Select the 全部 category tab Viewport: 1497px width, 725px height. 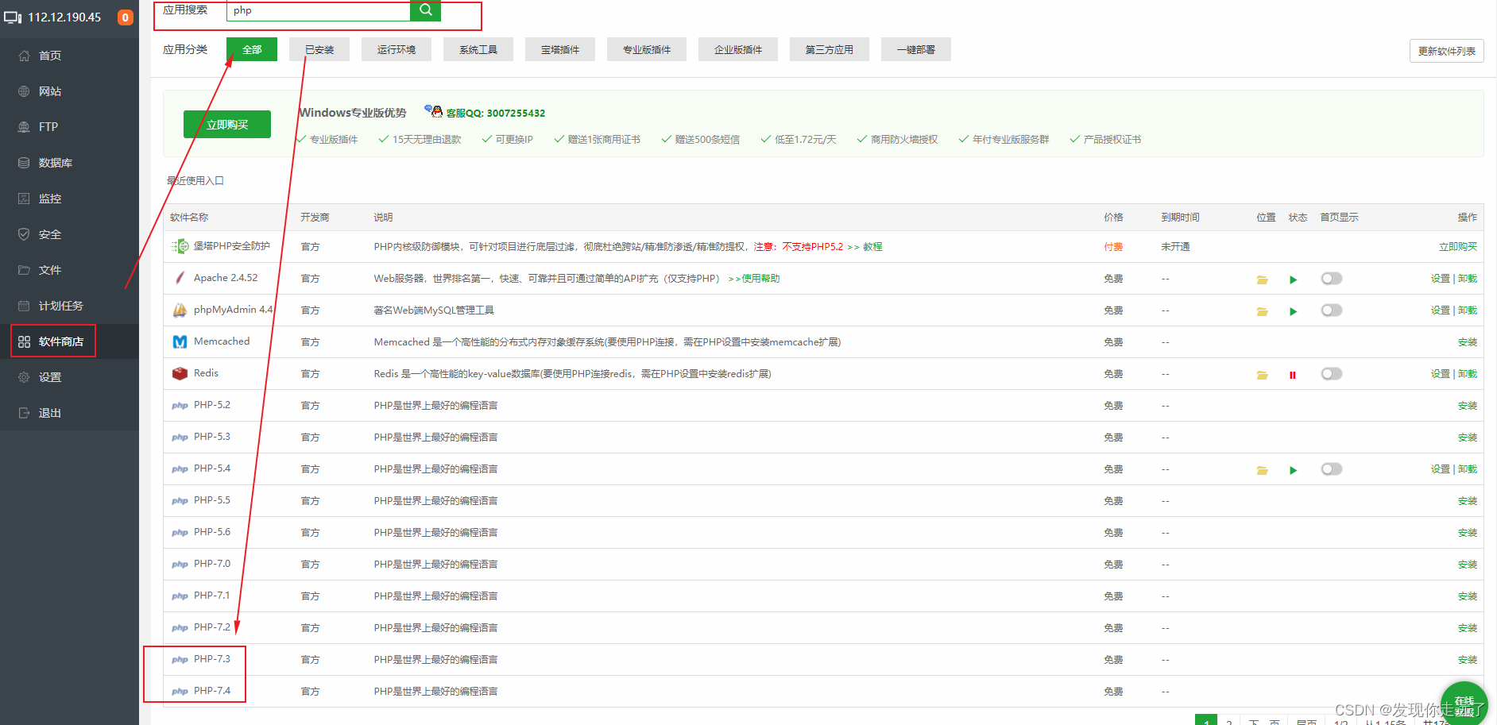(x=252, y=49)
